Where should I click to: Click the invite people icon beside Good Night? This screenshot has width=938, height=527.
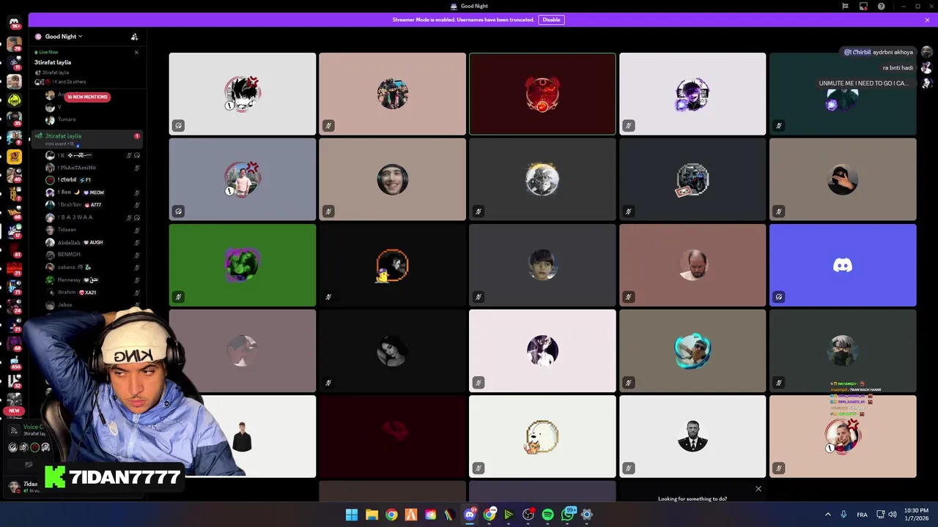tap(134, 37)
